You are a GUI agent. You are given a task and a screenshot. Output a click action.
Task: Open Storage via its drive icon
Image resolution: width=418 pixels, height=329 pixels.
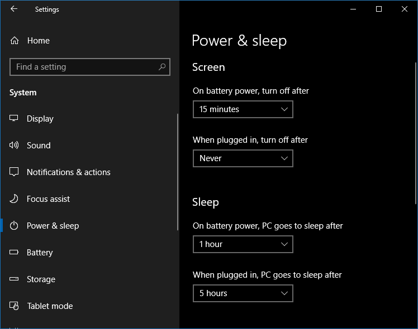pos(14,279)
